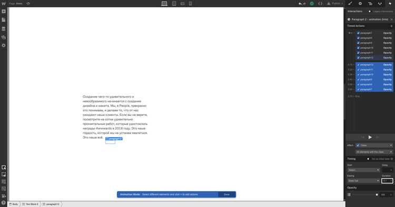The height and width of the screenshot is (207, 395).
Task: Select Text Block 6 breadcrumb
Action: coord(30,204)
